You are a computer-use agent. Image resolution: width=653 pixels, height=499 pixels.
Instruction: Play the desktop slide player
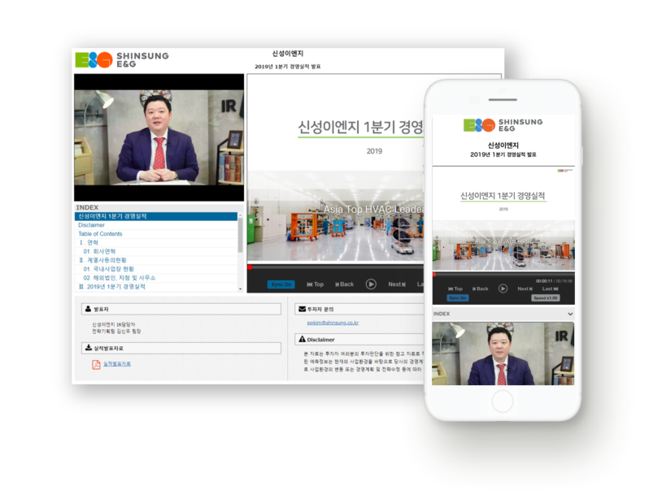pos(371,284)
